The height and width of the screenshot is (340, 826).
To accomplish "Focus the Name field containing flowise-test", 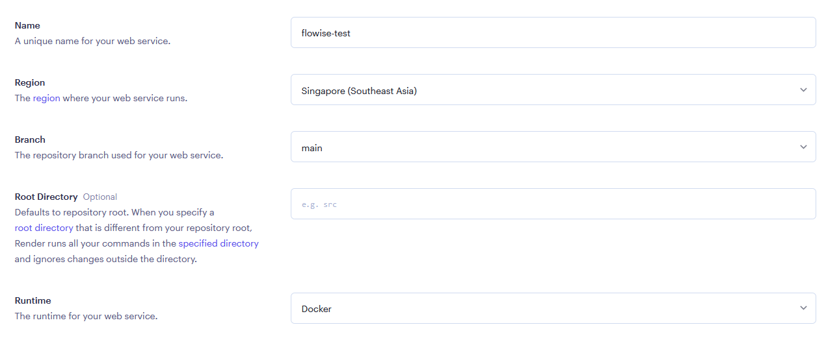I will tap(553, 32).
